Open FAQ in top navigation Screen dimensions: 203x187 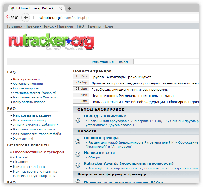(80, 26)
